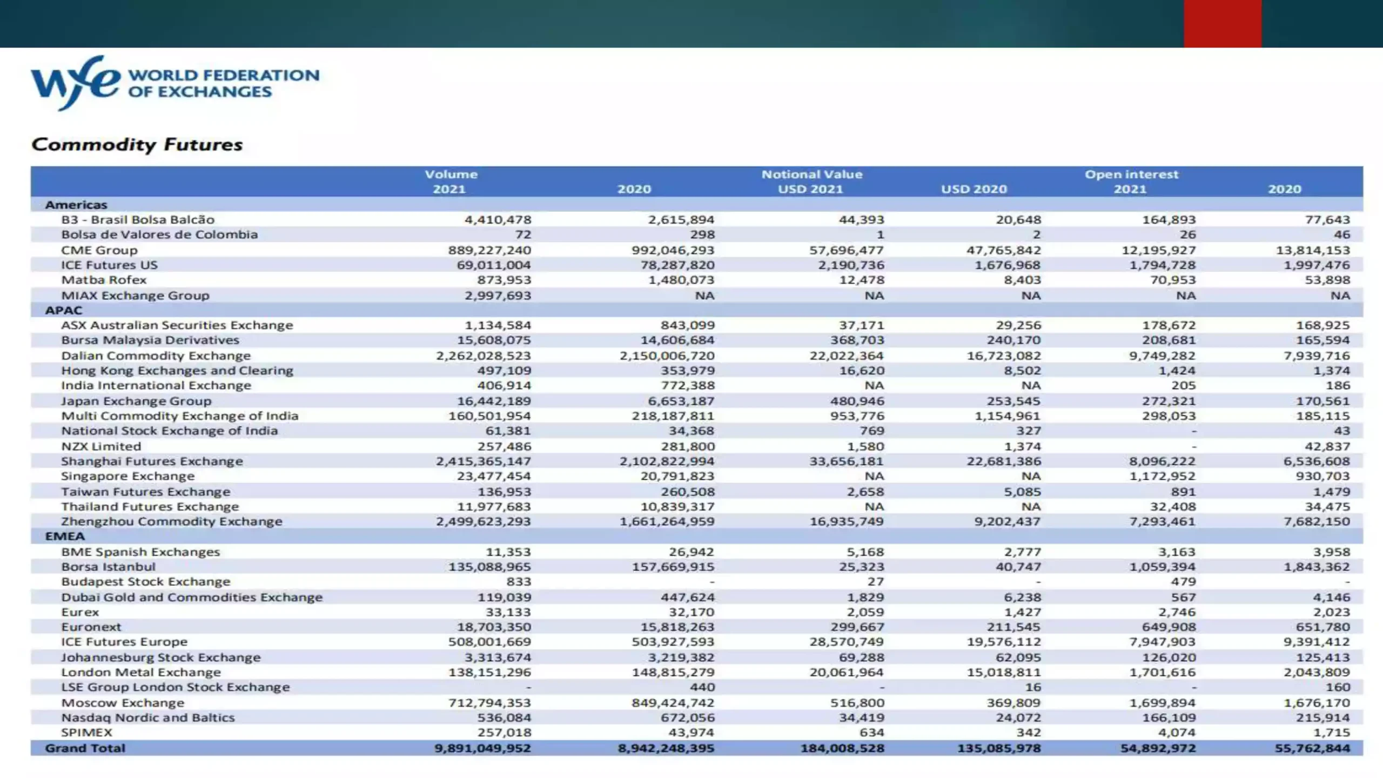Click the Matba Rofex row label
Viewport: 1383px width, 778px height.
(x=104, y=280)
